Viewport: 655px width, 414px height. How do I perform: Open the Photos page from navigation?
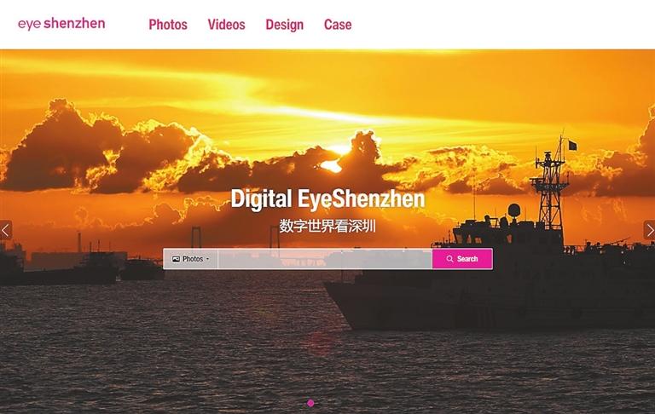click(168, 25)
